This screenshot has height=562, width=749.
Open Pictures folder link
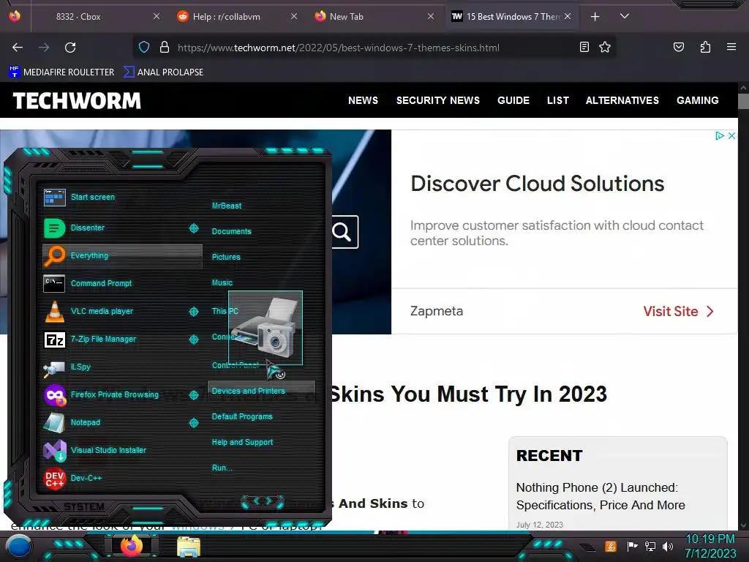[226, 257]
